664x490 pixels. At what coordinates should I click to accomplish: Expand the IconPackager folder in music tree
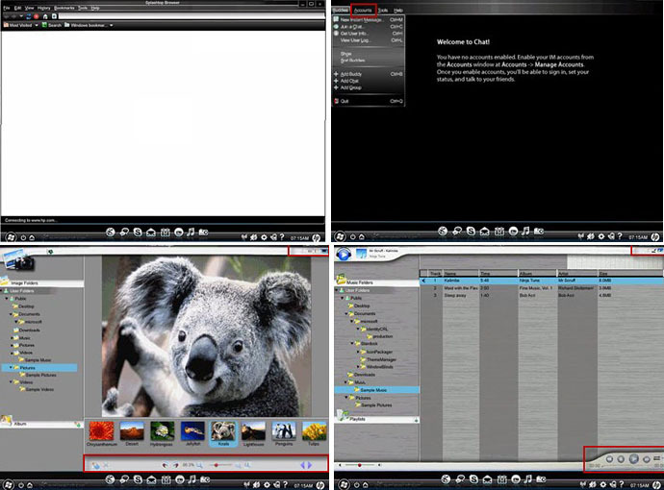pyautogui.click(x=358, y=352)
